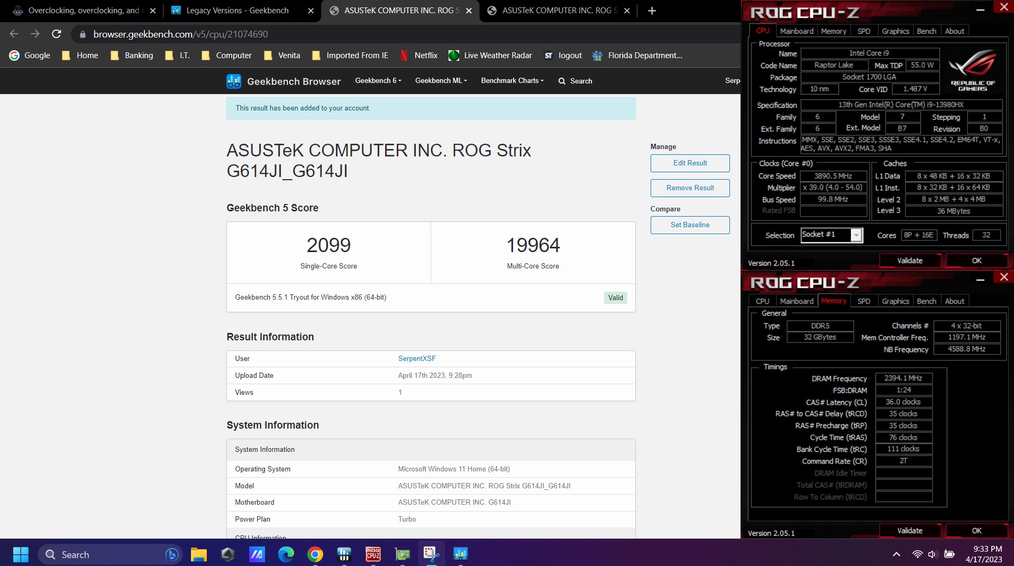The width and height of the screenshot is (1014, 566).
Task: Open MyASUS app from taskbar
Action: click(x=257, y=554)
